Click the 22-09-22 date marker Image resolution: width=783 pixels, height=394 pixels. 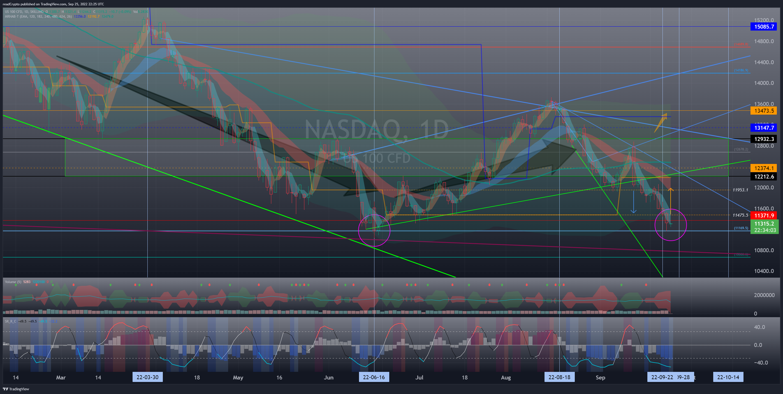click(x=662, y=377)
